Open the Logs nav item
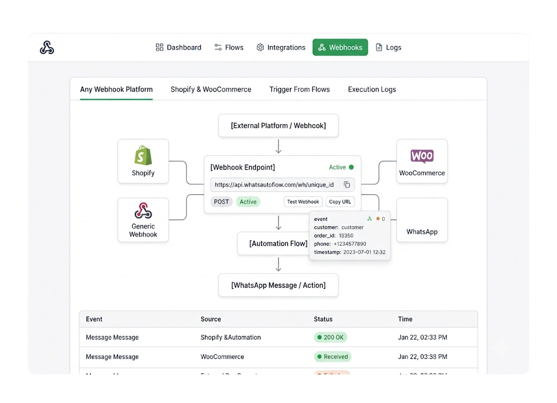Image resolution: width=557 pixels, height=403 pixels. point(388,47)
